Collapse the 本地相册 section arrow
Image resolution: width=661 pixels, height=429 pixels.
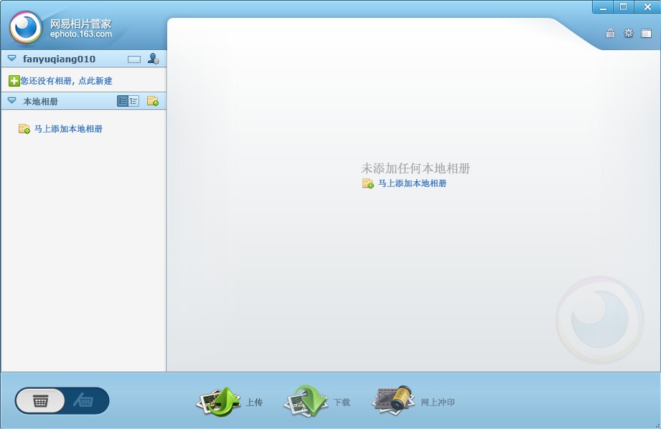point(11,101)
